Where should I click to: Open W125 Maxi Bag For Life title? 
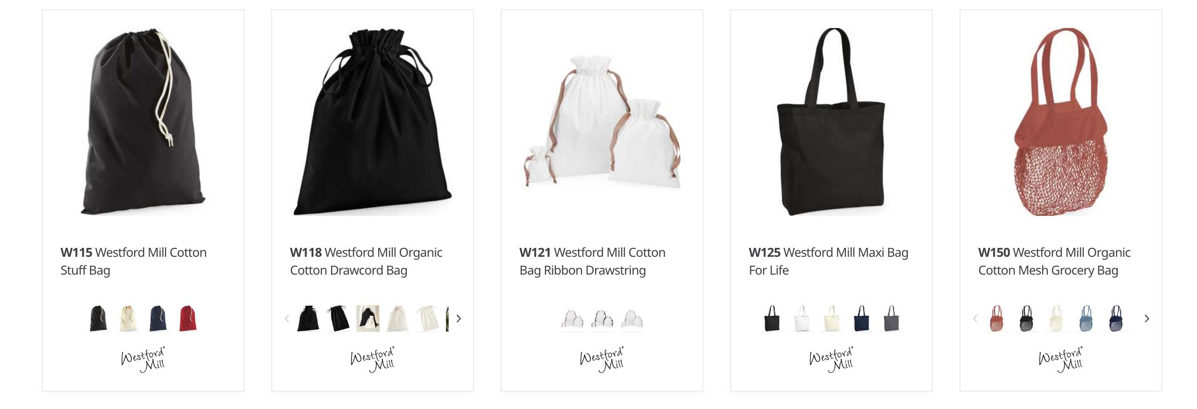[x=829, y=261]
